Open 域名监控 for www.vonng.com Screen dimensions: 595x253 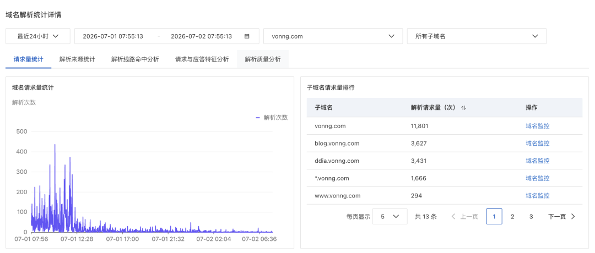(537, 196)
